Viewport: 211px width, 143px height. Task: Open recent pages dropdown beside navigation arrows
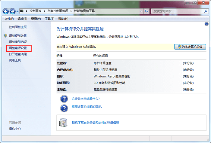tap(17, 11)
